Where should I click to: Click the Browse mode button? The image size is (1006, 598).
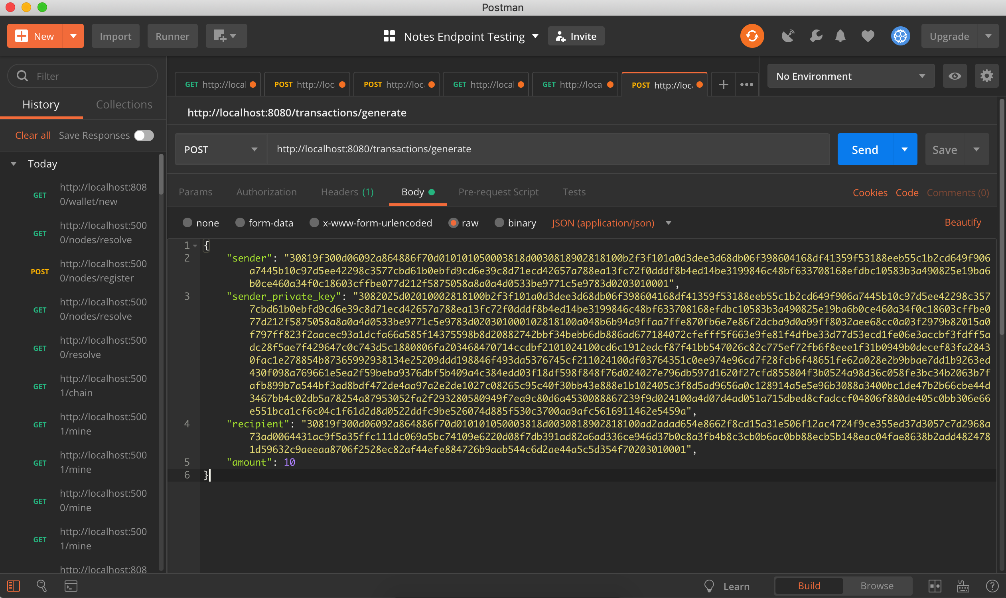(x=877, y=586)
